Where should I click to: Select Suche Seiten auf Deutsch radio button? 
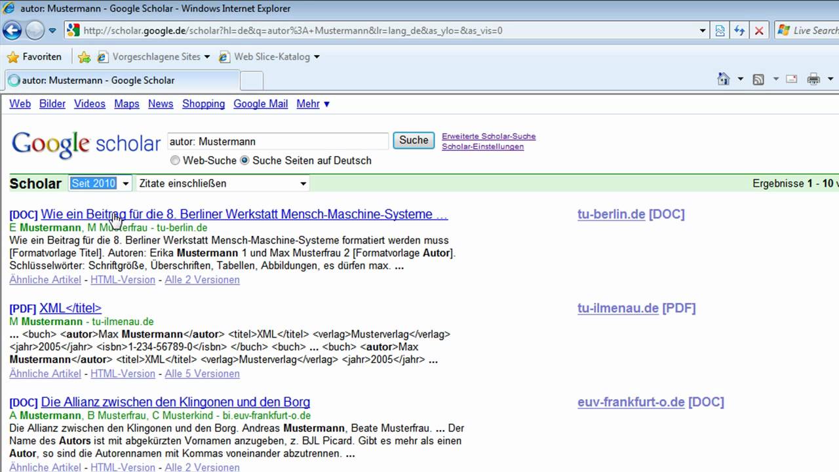[x=244, y=161]
